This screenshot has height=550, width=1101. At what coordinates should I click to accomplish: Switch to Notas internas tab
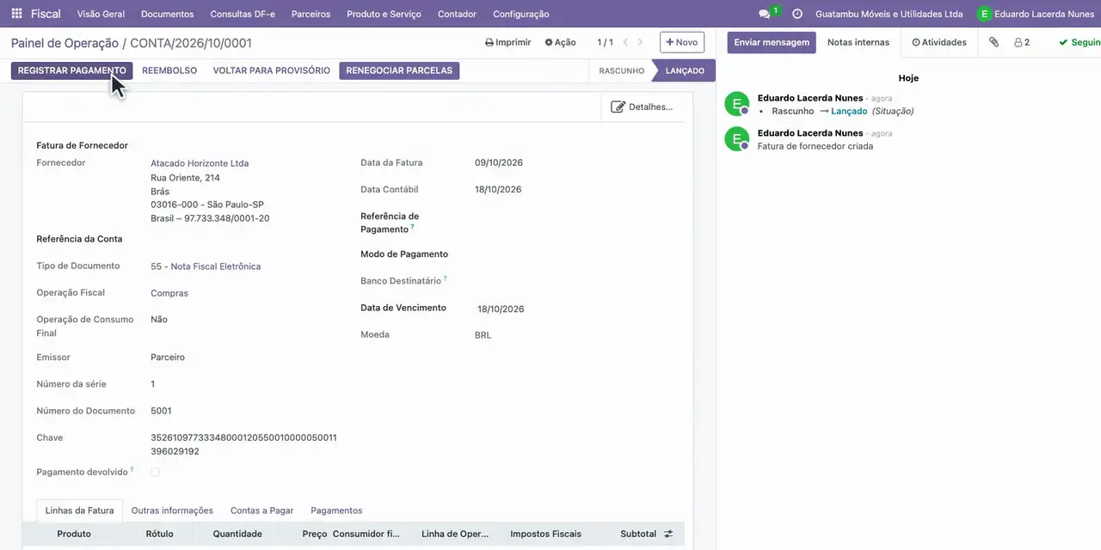858,42
